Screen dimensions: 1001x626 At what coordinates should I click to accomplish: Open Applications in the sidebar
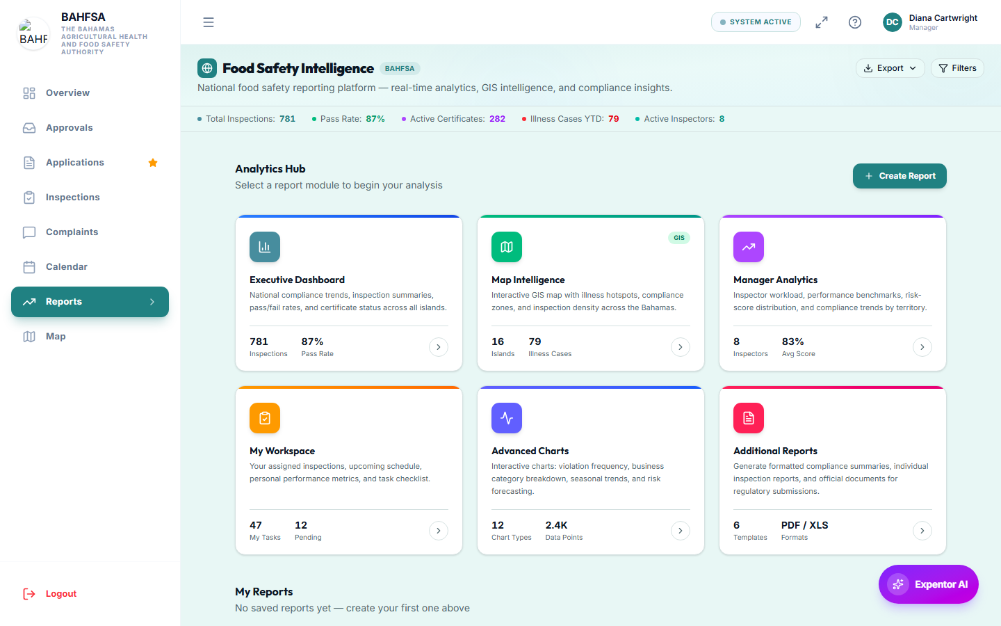click(x=90, y=163)
